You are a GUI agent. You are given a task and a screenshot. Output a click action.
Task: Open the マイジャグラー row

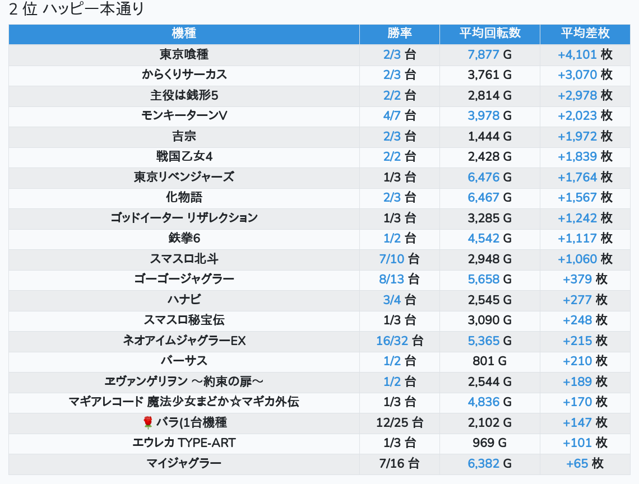click(184, 463)
